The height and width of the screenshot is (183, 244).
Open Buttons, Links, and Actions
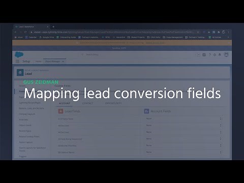[32, 108]
